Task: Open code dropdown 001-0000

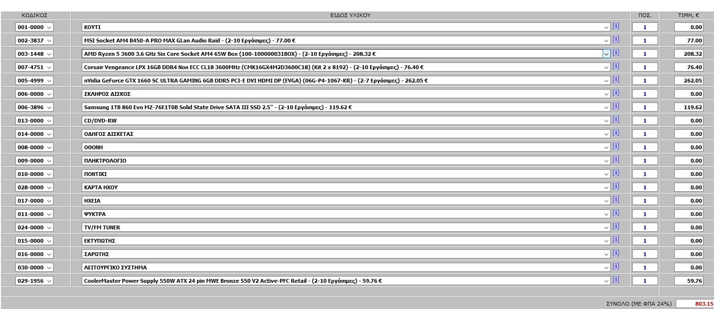Action: (x=34, y=27)
